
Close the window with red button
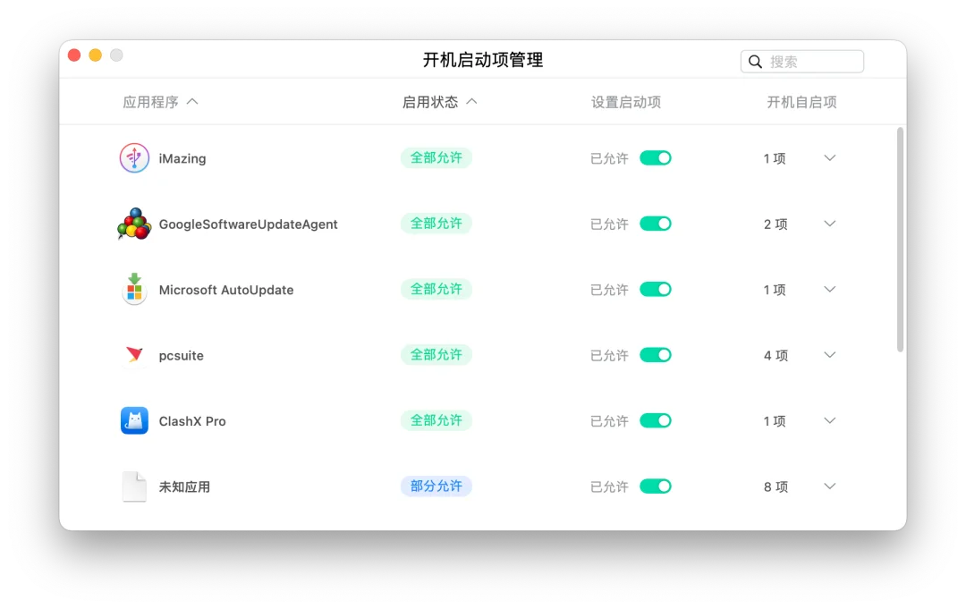click(x=74, y=55)
